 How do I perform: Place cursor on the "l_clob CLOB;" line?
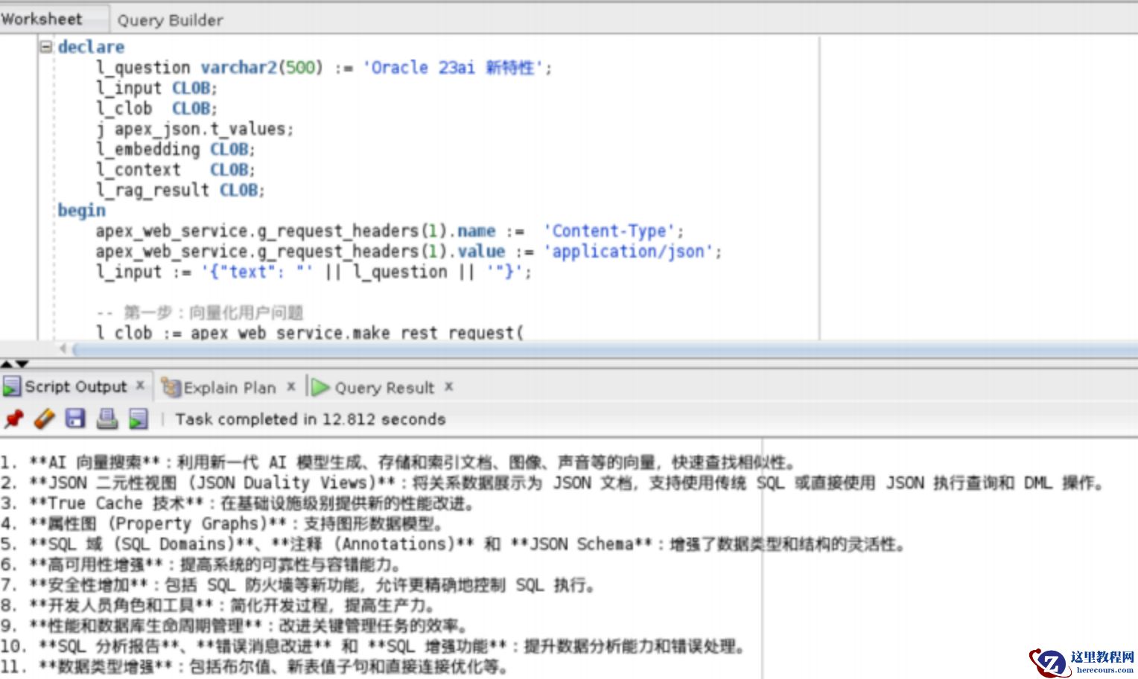(x=156, y=109)
